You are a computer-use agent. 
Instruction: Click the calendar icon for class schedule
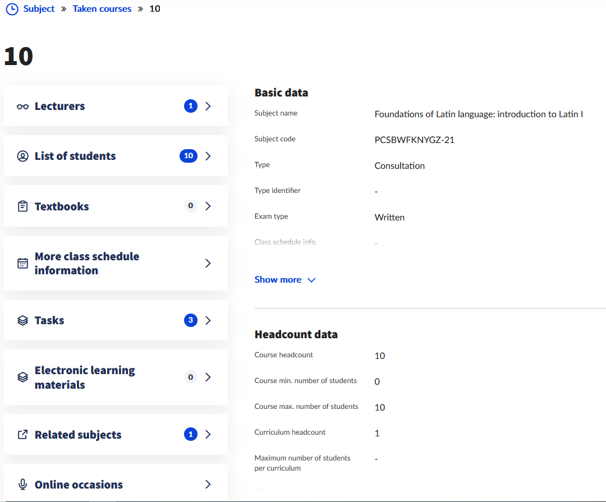pyautogui.click(x=22, y=264)
